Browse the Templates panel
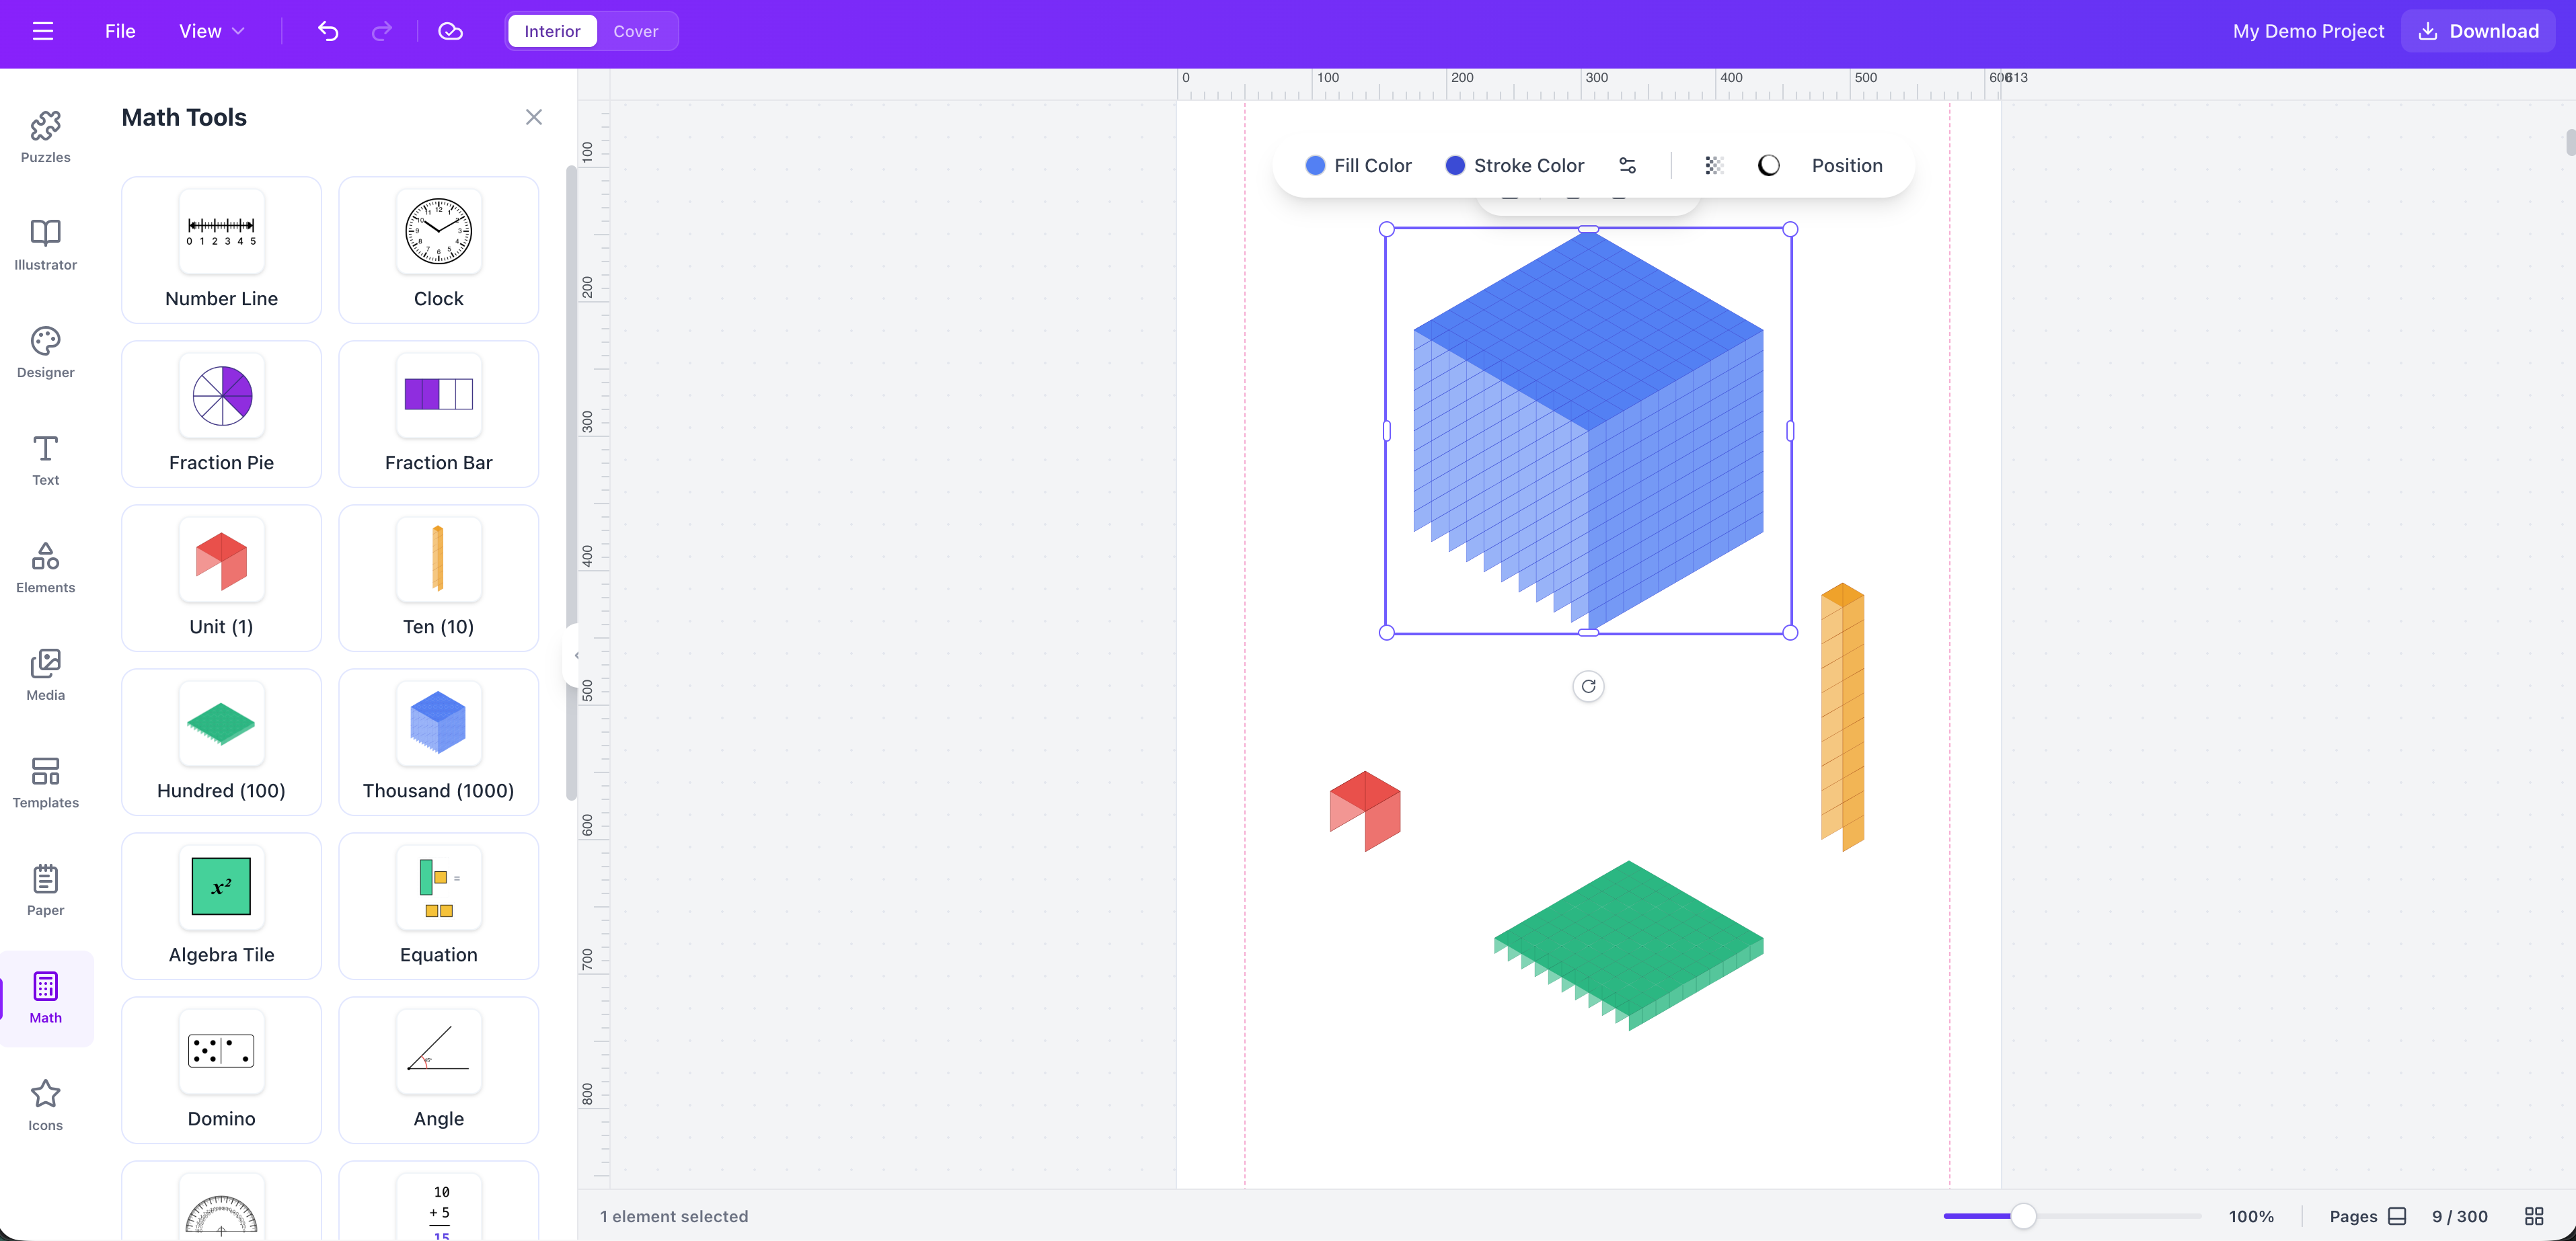 pos(45,783)
